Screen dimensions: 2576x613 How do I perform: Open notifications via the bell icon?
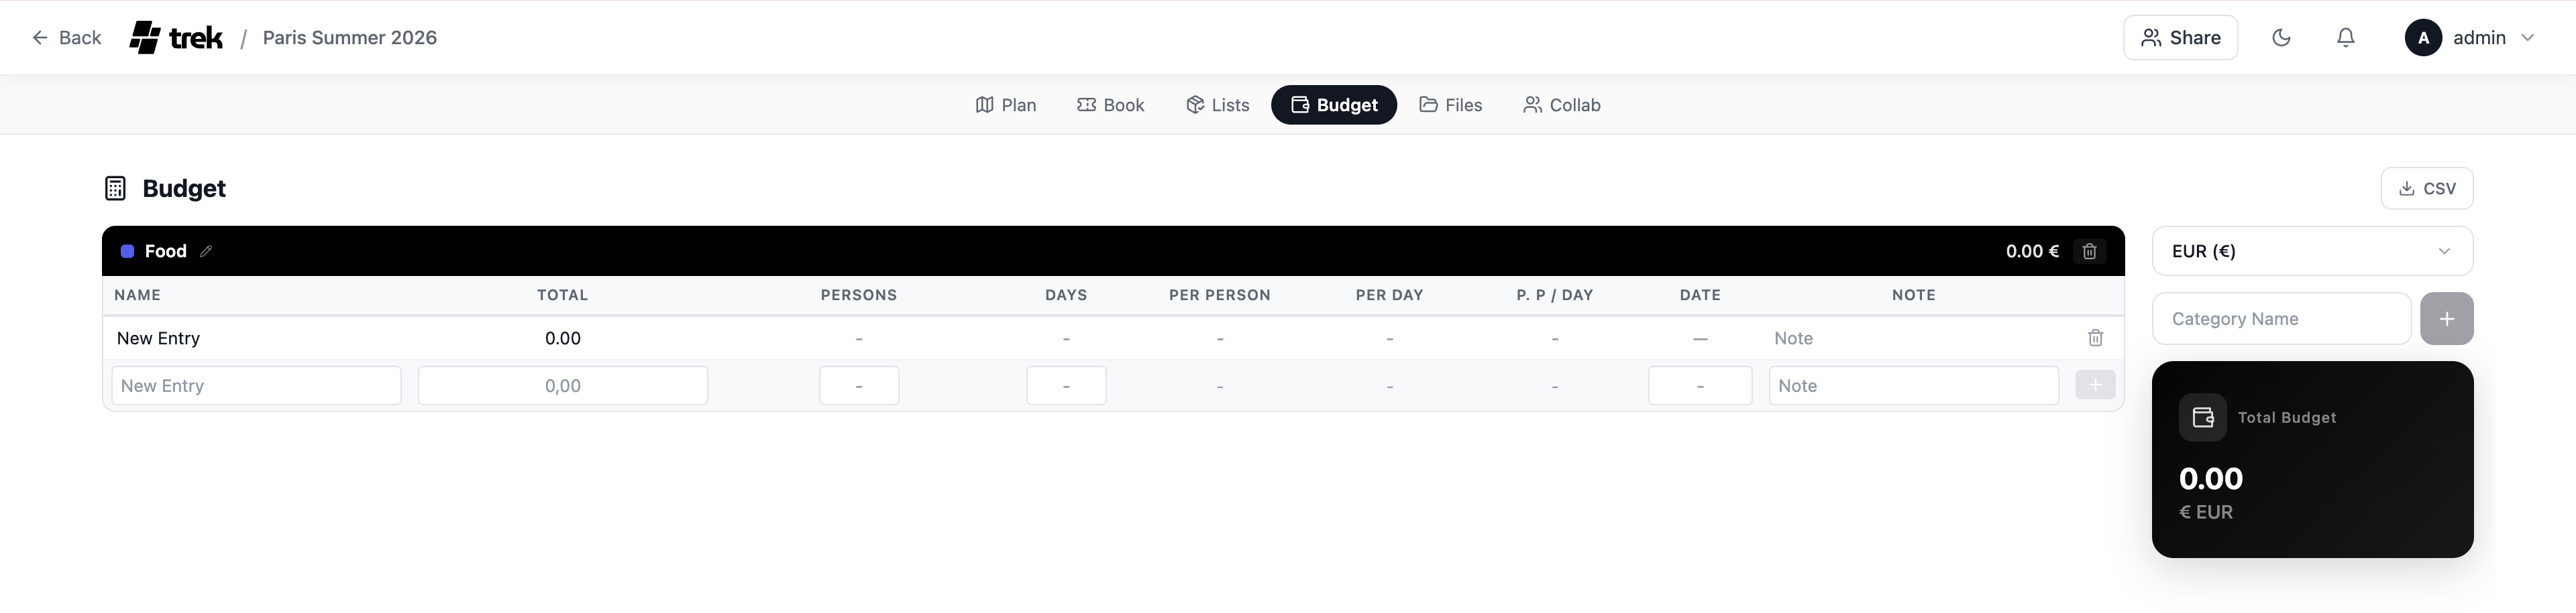click(2345, 38)
